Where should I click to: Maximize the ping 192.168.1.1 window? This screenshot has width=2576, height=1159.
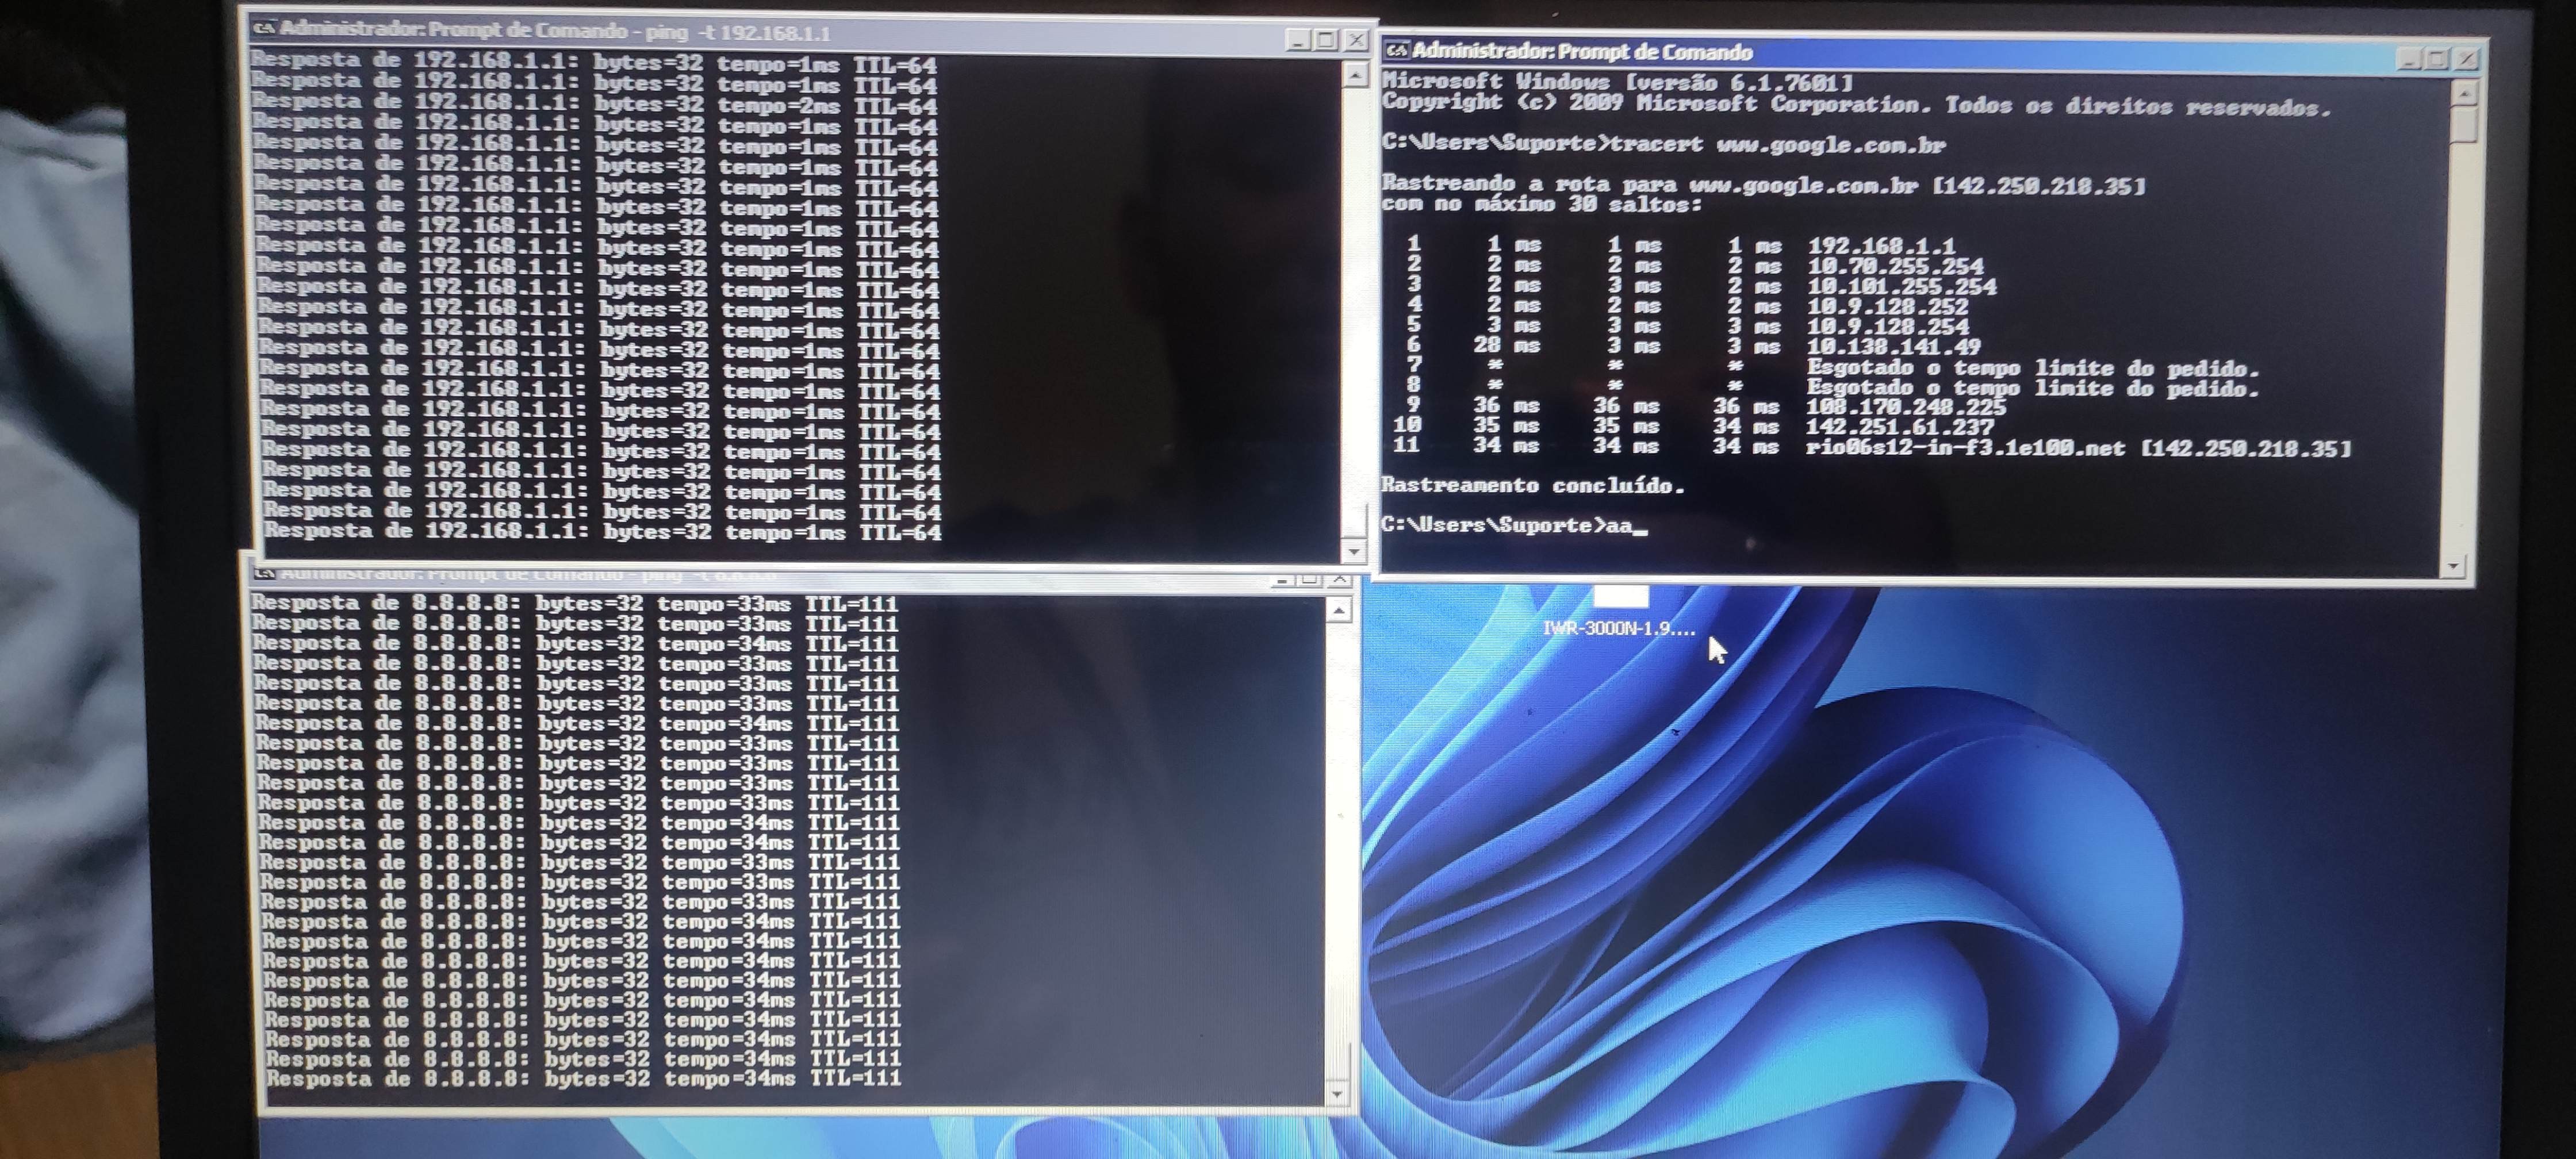(1326, 40)
